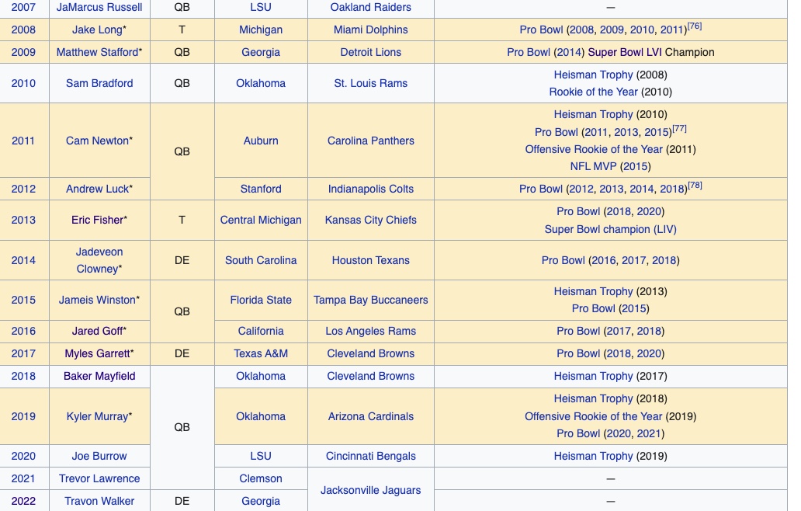Visit the Arizona Cardinals team link
Image resolution: width=801 pixels, height=511 pixels.
370,416
